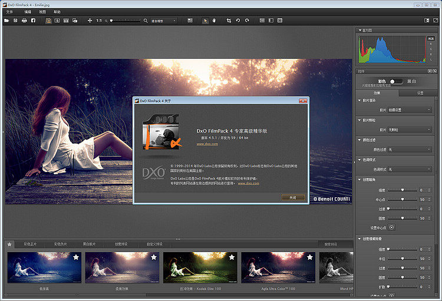The width and height of the screenshot is (442, 301).
Task: Click the magnifier zoom-in icon
Action: pyautogui.click(x=146, y=21)
